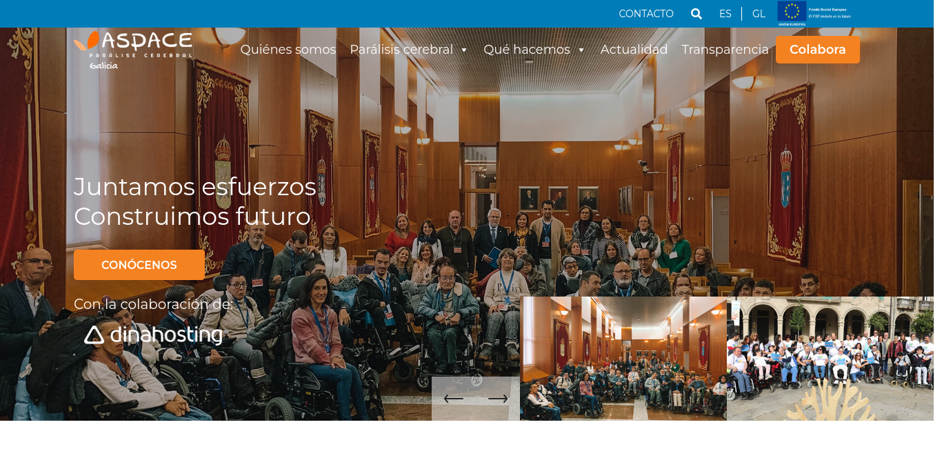Open the European Union Fondo Social logo
Image resolution: width=942 pixels, height=449 pixels.
[x=814, y=14]
